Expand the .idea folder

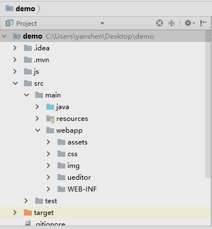(x=15, y=48)
